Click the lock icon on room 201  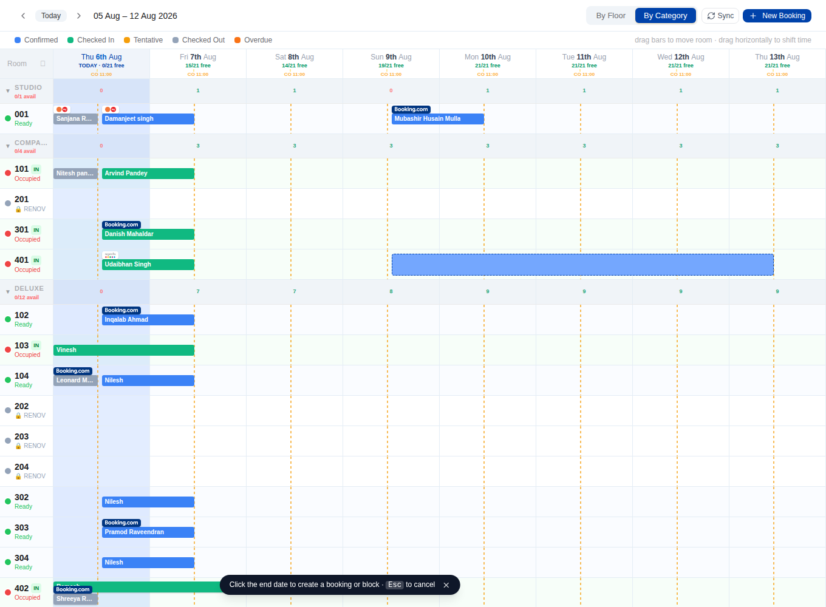coord(18,209)
